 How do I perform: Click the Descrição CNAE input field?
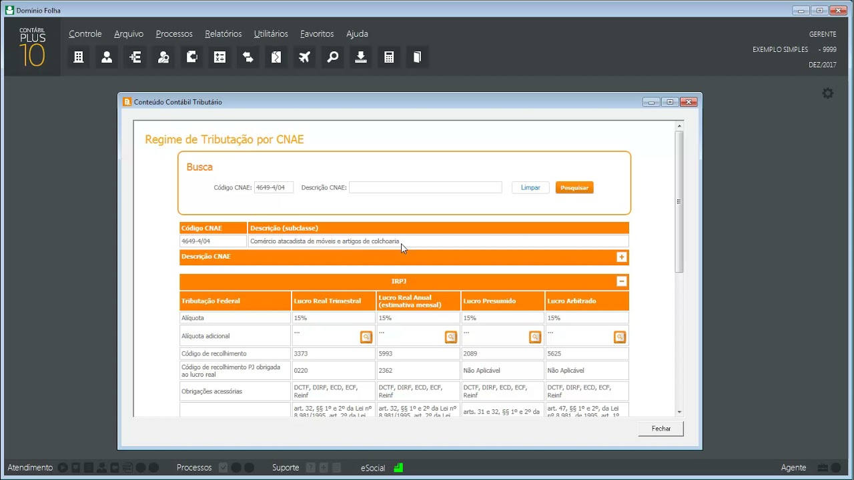pyautogui.click(x=426, y=188)
